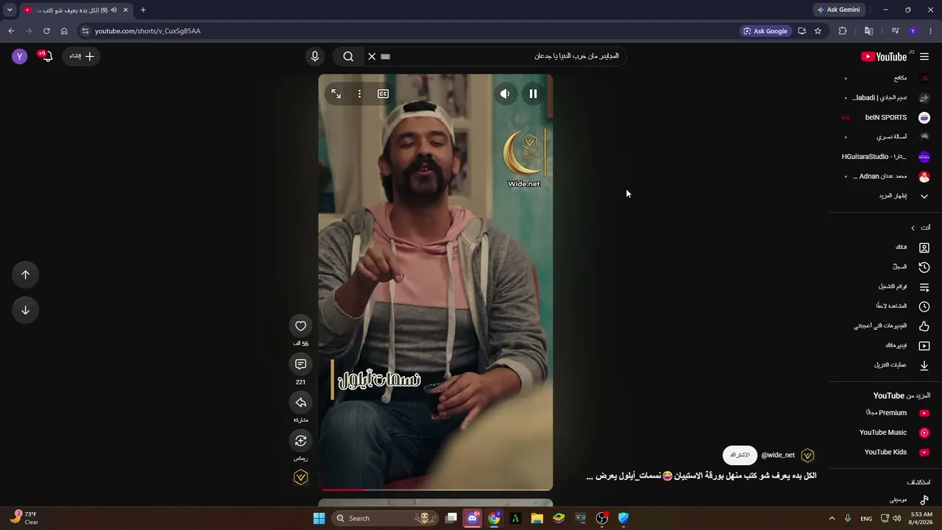Open the Short's three-dot more options menu
The height and width of the screenshot is (530, 942).
pos(359,93)
